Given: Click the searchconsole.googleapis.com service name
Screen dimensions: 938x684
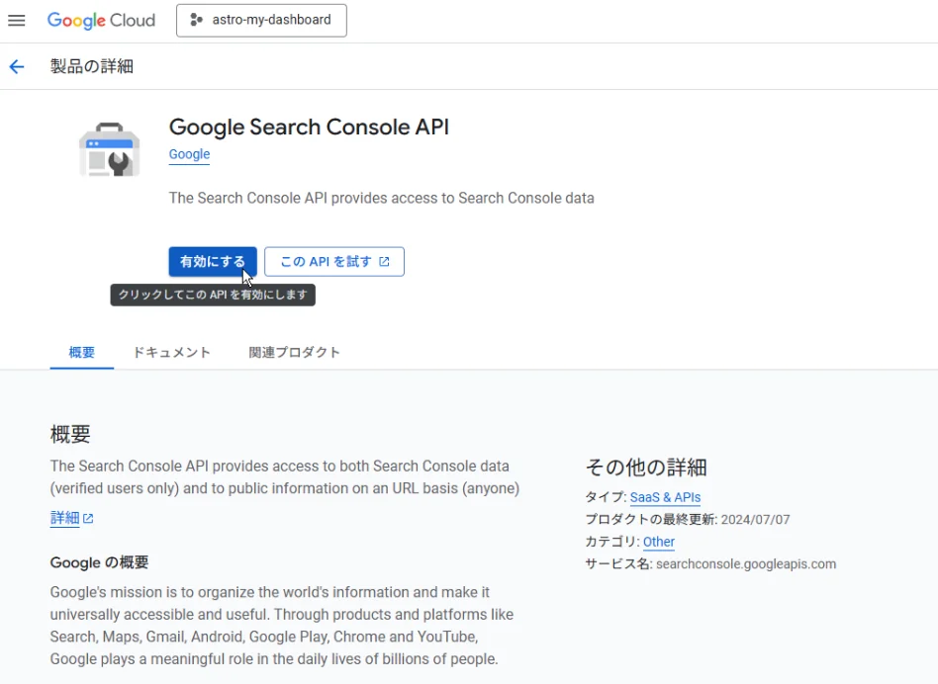Looking at the screenshot, I should pos(745,564).
